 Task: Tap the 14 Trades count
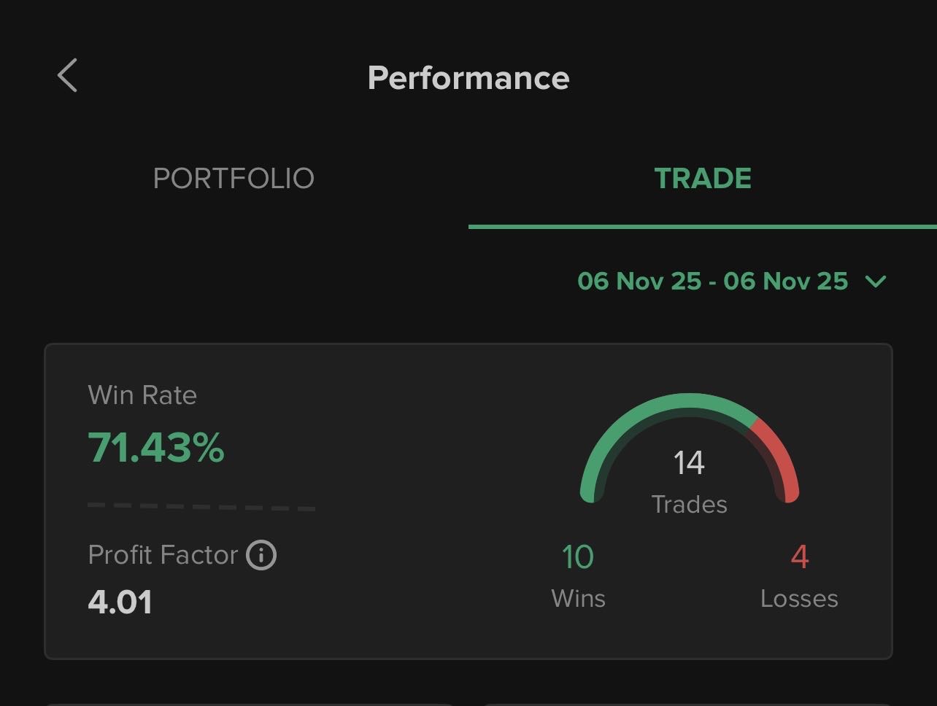coord(689,463)
